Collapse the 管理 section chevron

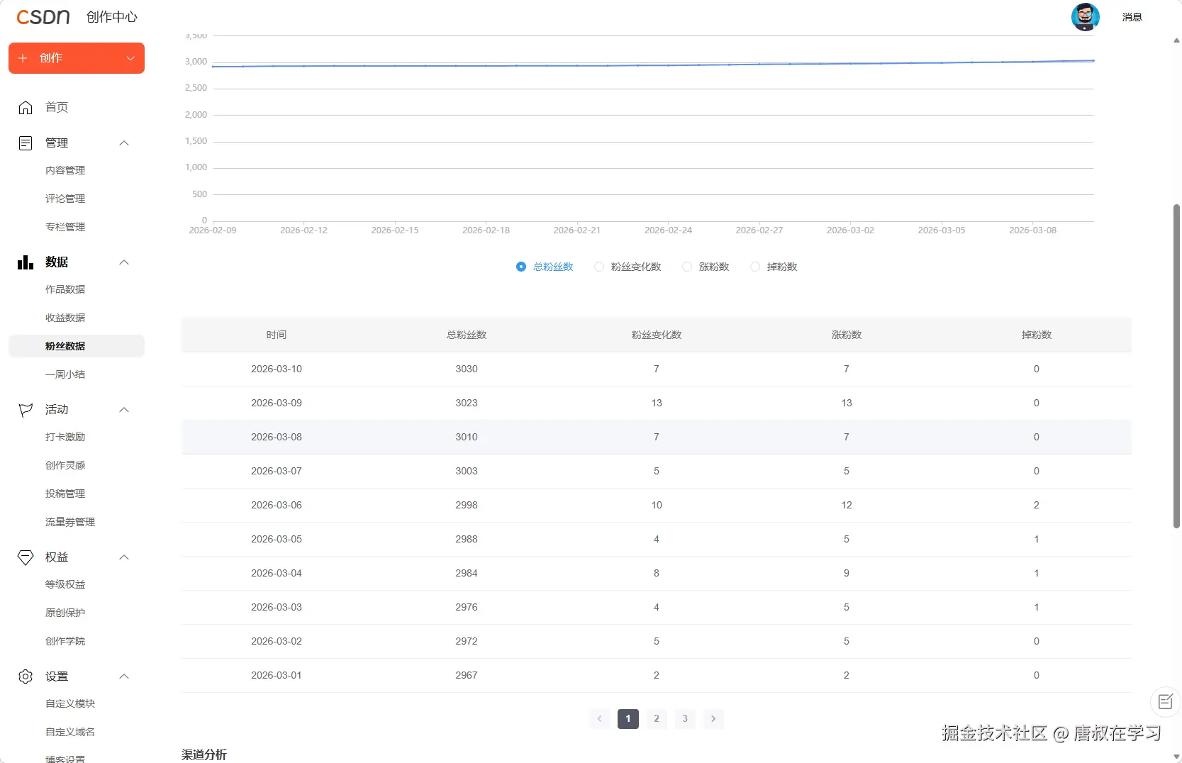[x=124, y=143]
